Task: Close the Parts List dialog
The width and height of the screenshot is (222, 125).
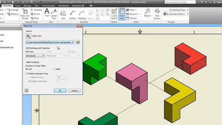Action: (79, 26)
